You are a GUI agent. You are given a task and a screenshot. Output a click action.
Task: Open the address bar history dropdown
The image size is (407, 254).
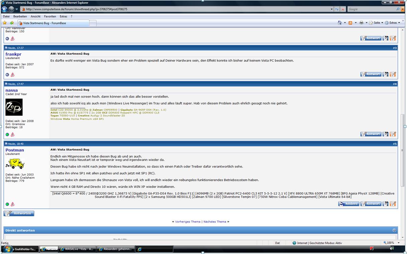pyautogui.click(x=332, y=9)
